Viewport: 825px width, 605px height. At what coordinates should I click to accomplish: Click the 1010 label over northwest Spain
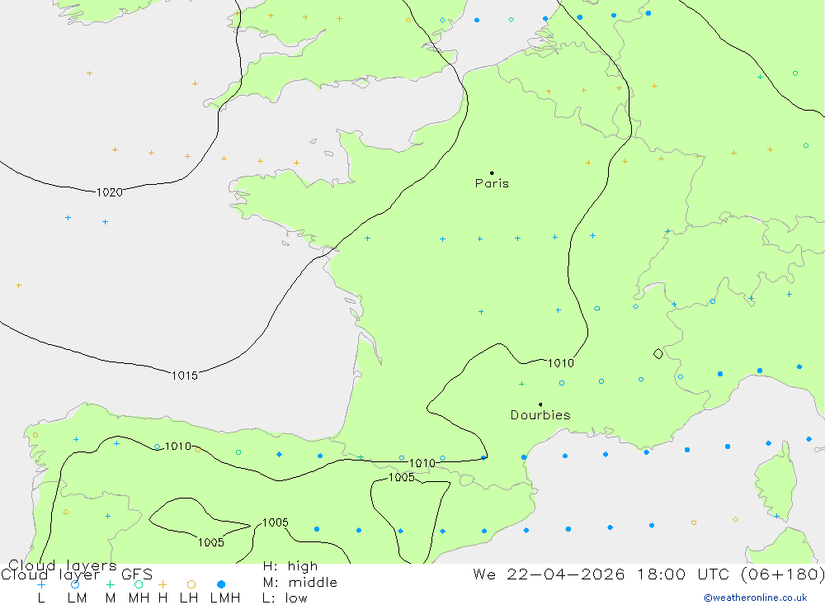tap(178, 447)
